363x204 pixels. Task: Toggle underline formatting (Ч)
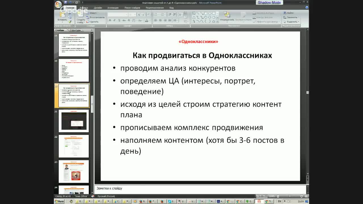pyautogui.click(x=119, y=20)
